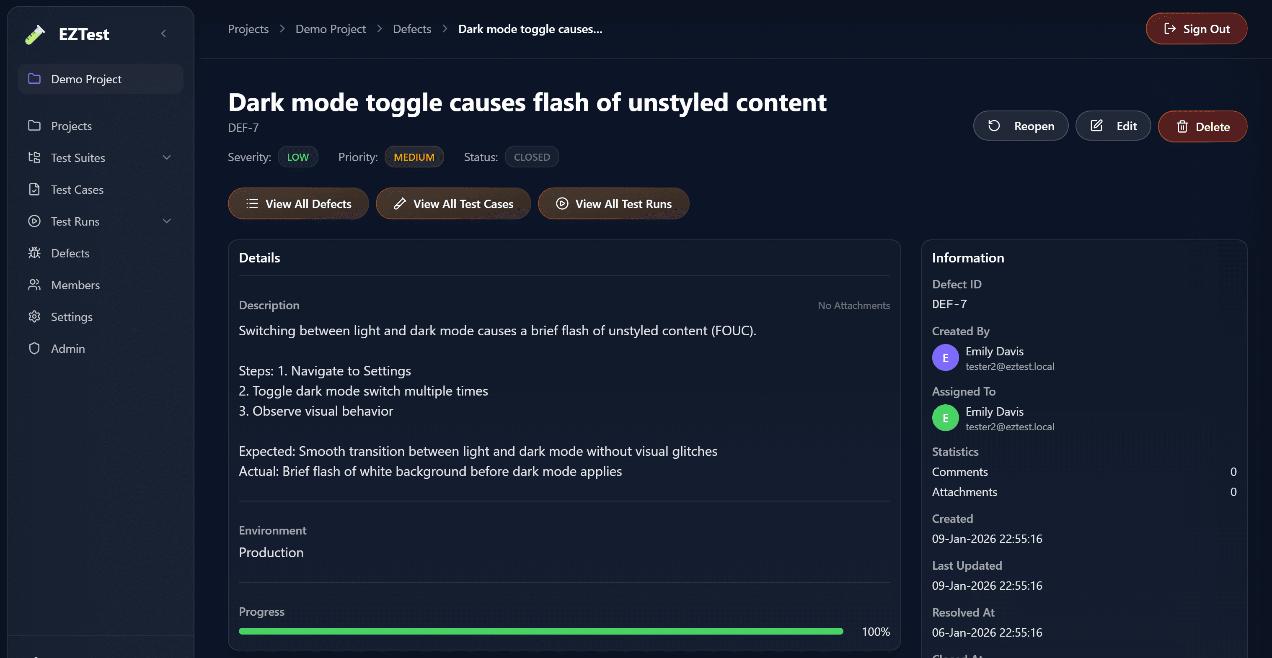This screenshot has height=658, width=1272.
Task: Collapse the sidebar with the chevron arrow
Action: point(163,33)
